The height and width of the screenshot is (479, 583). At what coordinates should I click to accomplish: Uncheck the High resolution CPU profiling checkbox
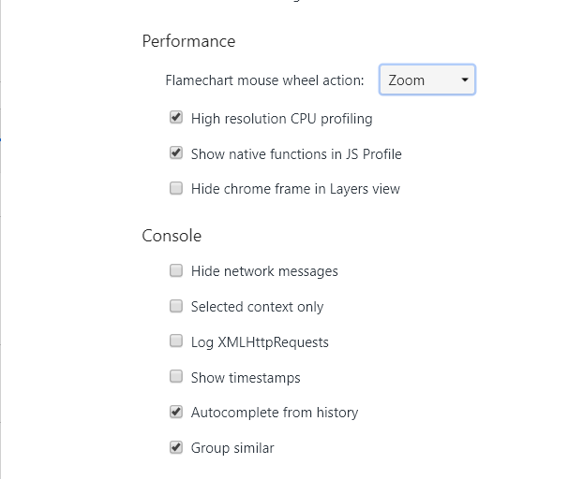pyautogui.click(x=176, y=117)
